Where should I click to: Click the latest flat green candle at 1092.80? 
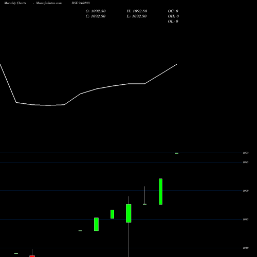click(x=177, y=153)
